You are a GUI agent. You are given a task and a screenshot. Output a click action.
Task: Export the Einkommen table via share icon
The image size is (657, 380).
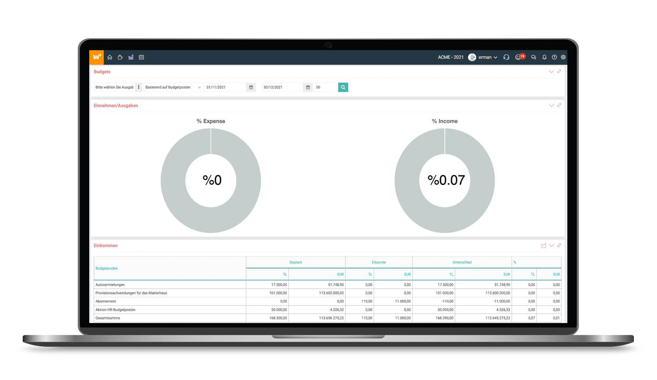[543, 246]
